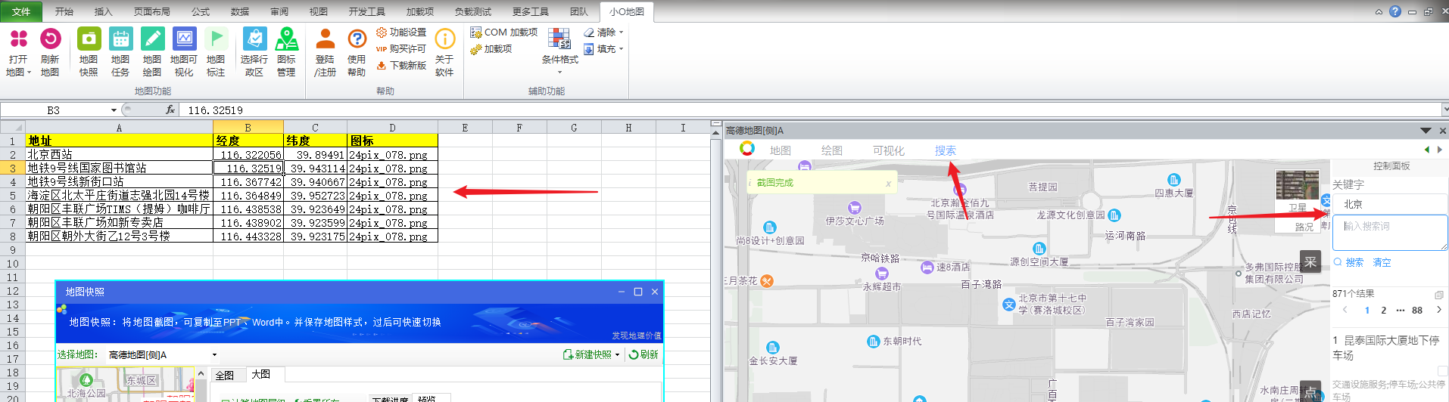The width and height of the screenshot is (1449, 402).
Task: Click the 采 collect button on map
Action: 1310,262
